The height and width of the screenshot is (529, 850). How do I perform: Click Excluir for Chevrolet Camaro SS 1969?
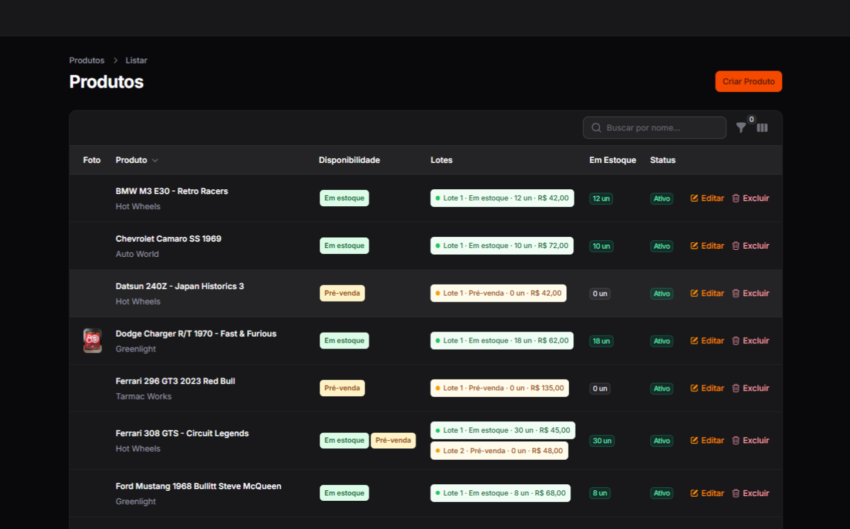coord(751,246)
